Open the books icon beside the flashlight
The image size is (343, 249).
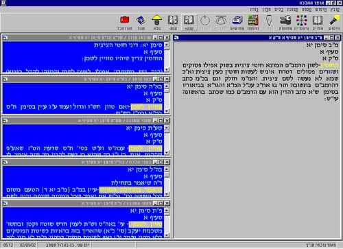318,21
